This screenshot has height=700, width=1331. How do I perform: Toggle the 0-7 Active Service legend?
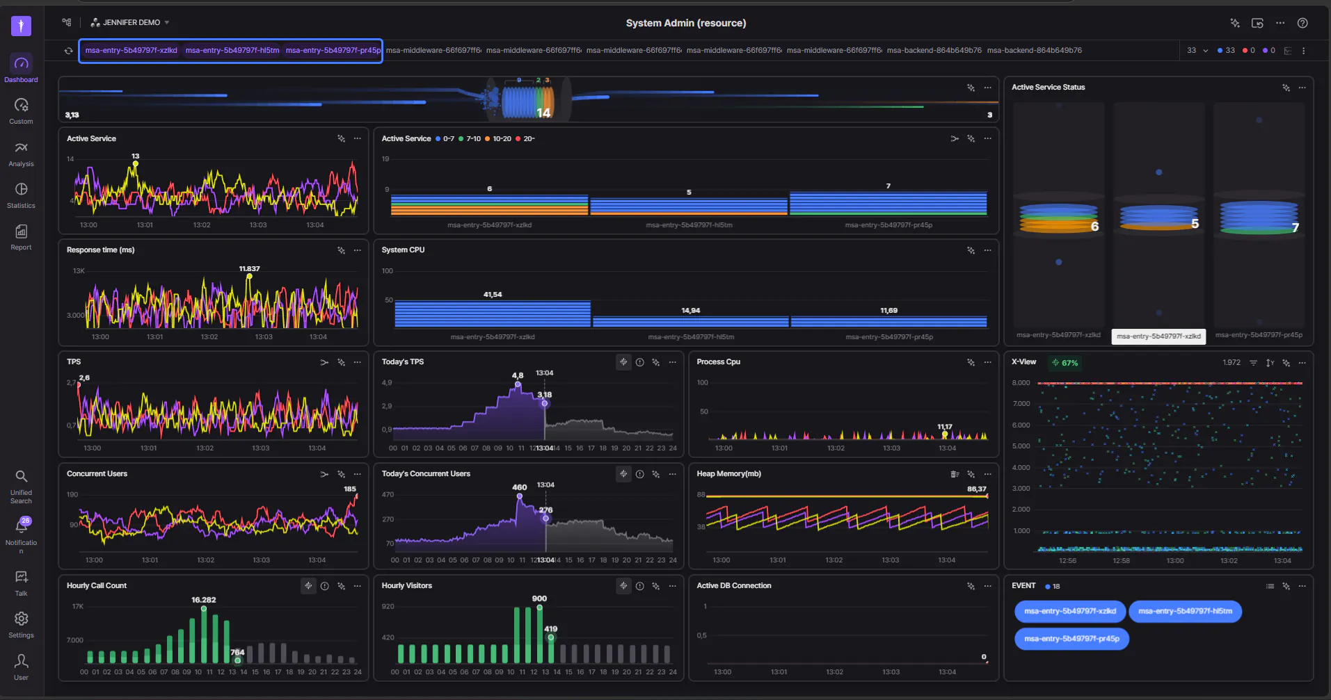pyautogui.click(x=445, y=139)
